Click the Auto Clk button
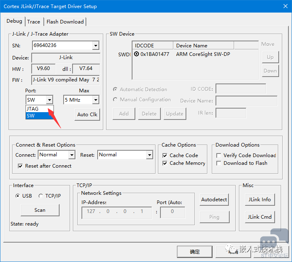Image resolution: width=292 pixels, height=262 pixels. tap(87, 114)
